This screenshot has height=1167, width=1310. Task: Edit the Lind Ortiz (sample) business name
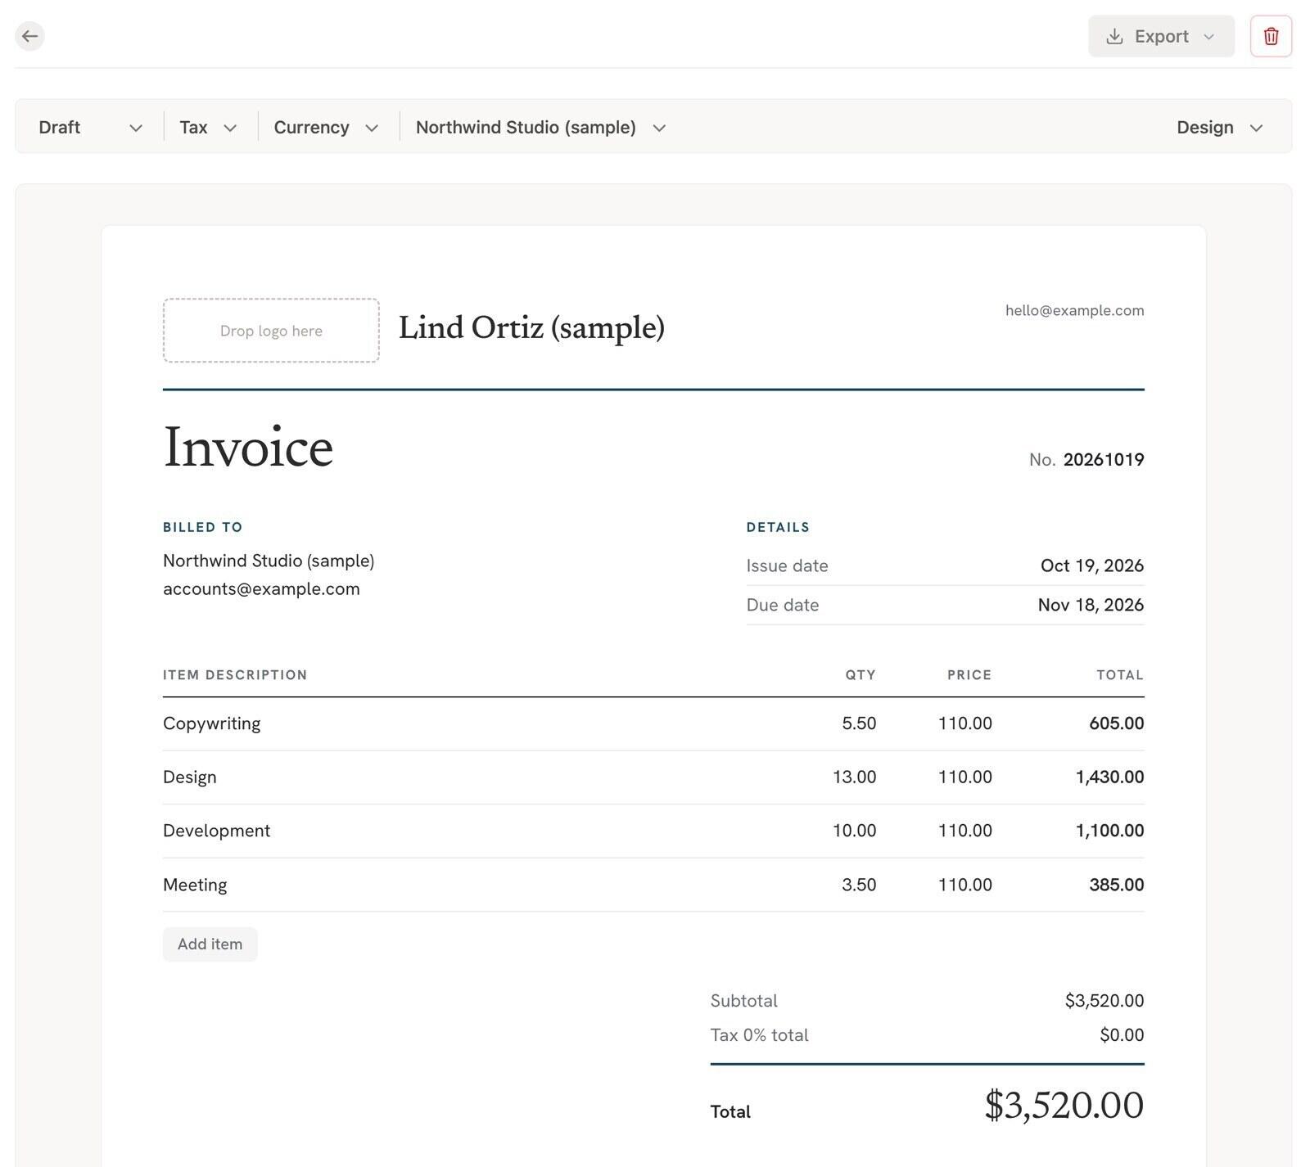point(531,328)
